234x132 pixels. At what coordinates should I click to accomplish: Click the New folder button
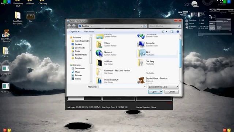(89, 32)
